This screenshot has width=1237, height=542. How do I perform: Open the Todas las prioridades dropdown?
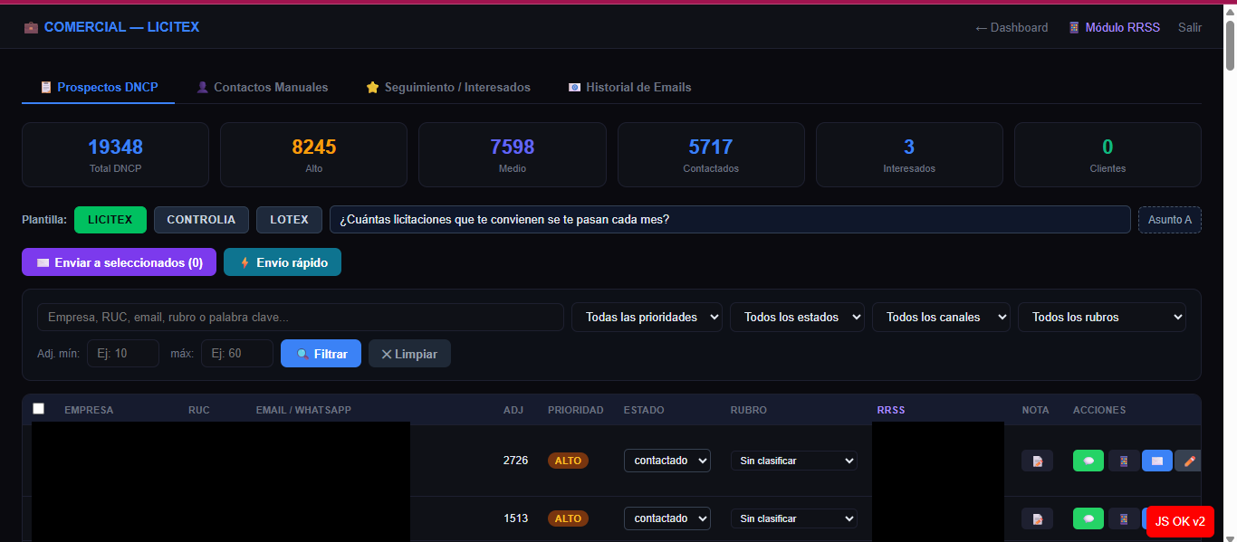tap(647, 318)
